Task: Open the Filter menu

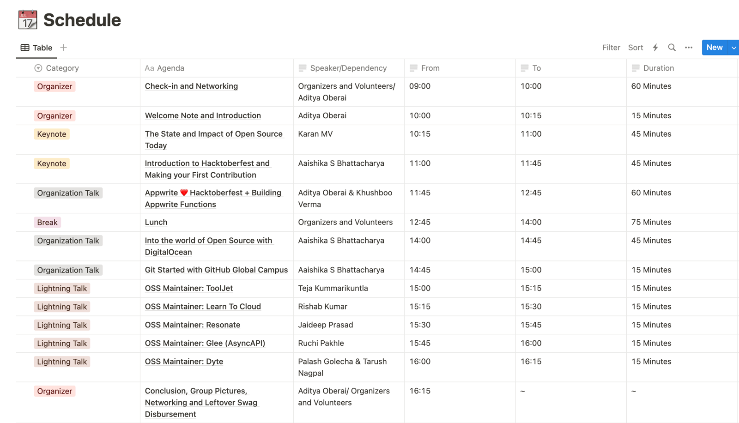Action: click(611, 48)
